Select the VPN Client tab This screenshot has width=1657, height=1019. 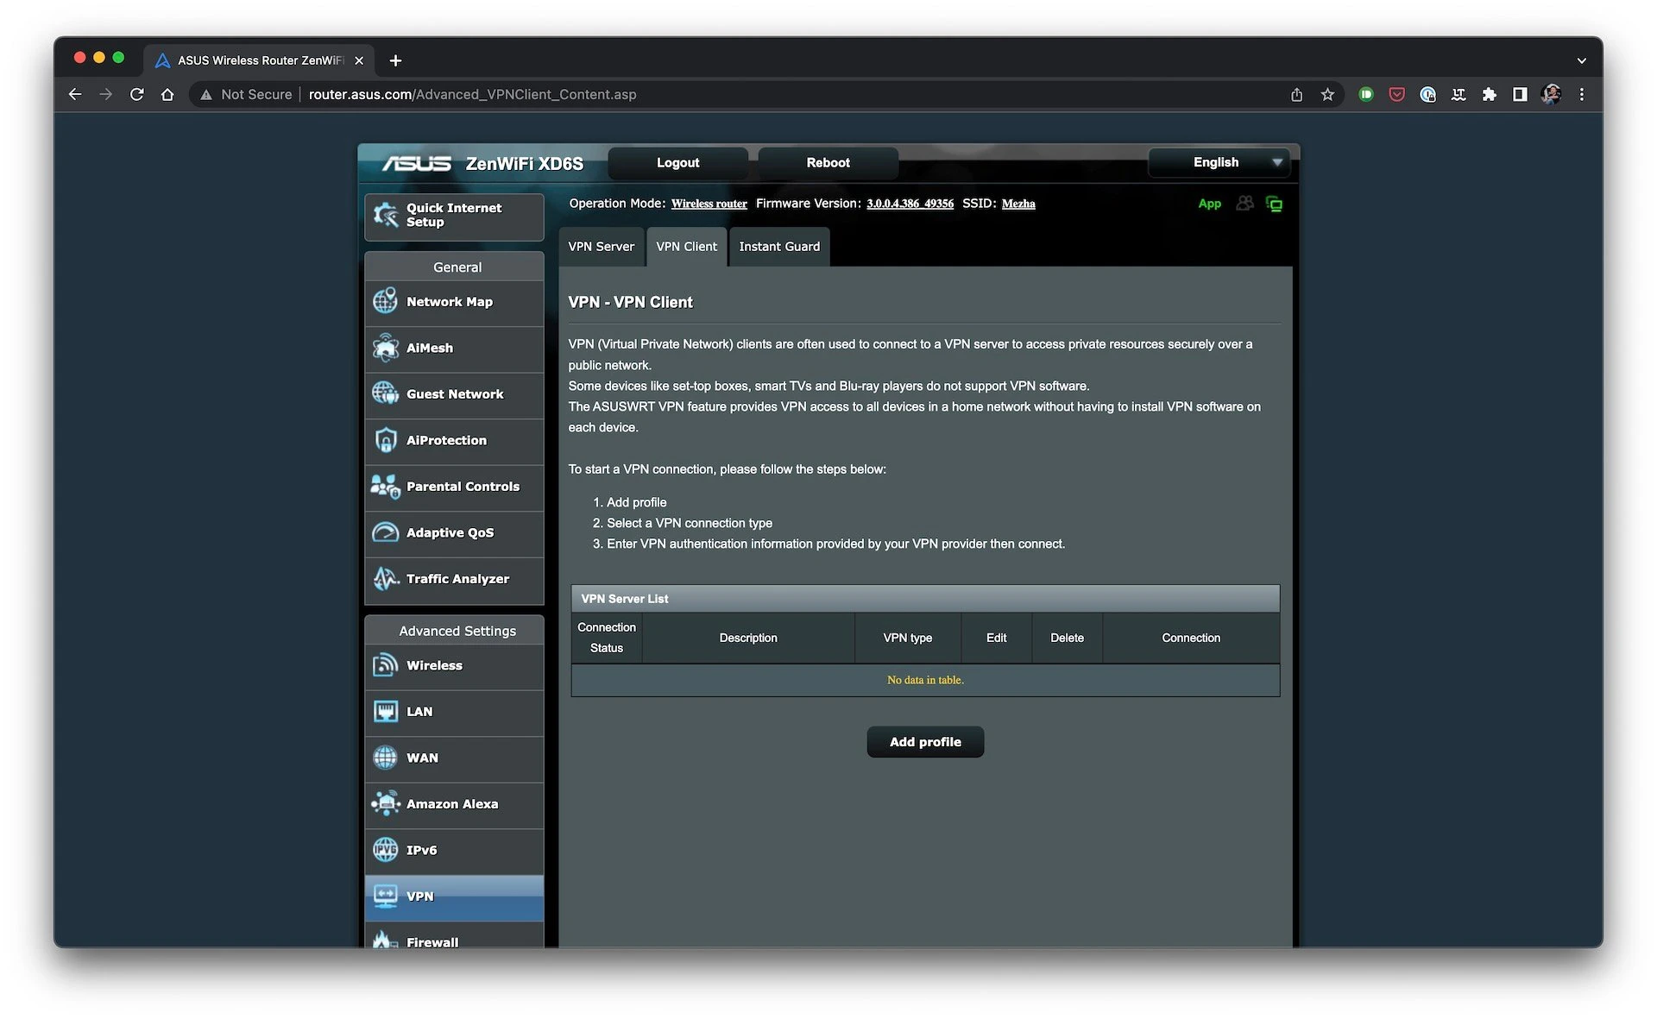pyautogui.click(x=686, y=247)
